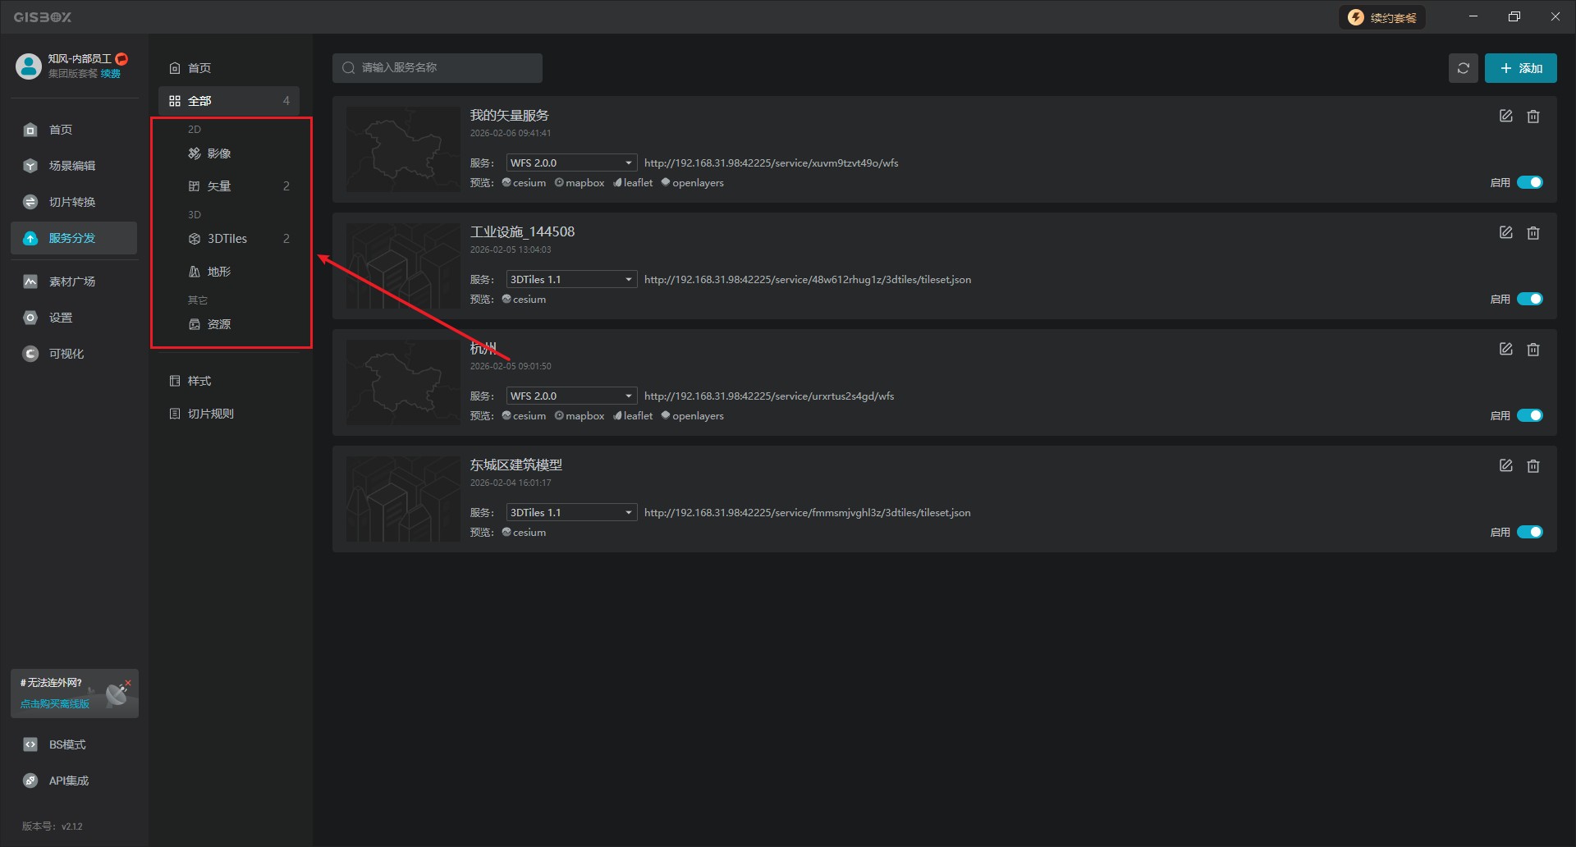Open the 东城区建筑模型 thumbnail
The height and width of the screenshot is (847, 1576).
coord(402,499)
